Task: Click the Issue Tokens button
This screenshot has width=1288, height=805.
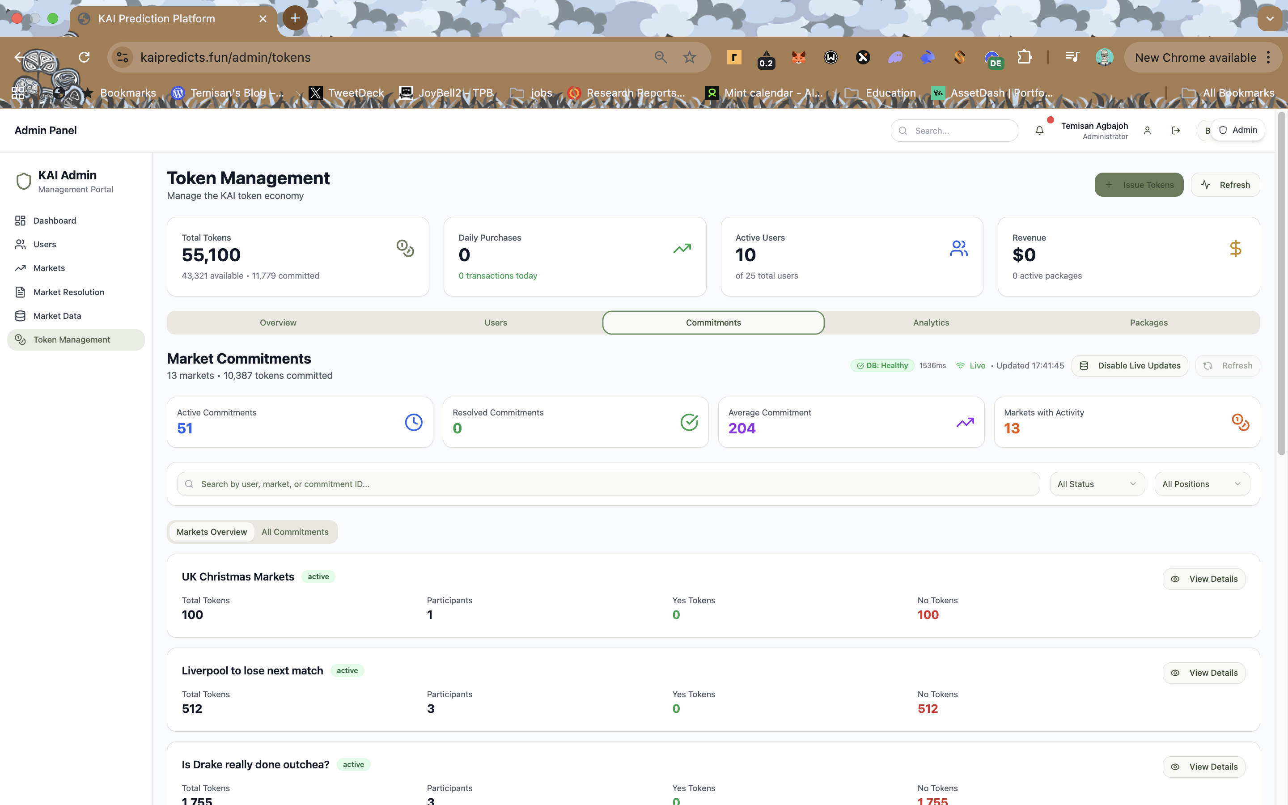Action: click(1139, 185)
